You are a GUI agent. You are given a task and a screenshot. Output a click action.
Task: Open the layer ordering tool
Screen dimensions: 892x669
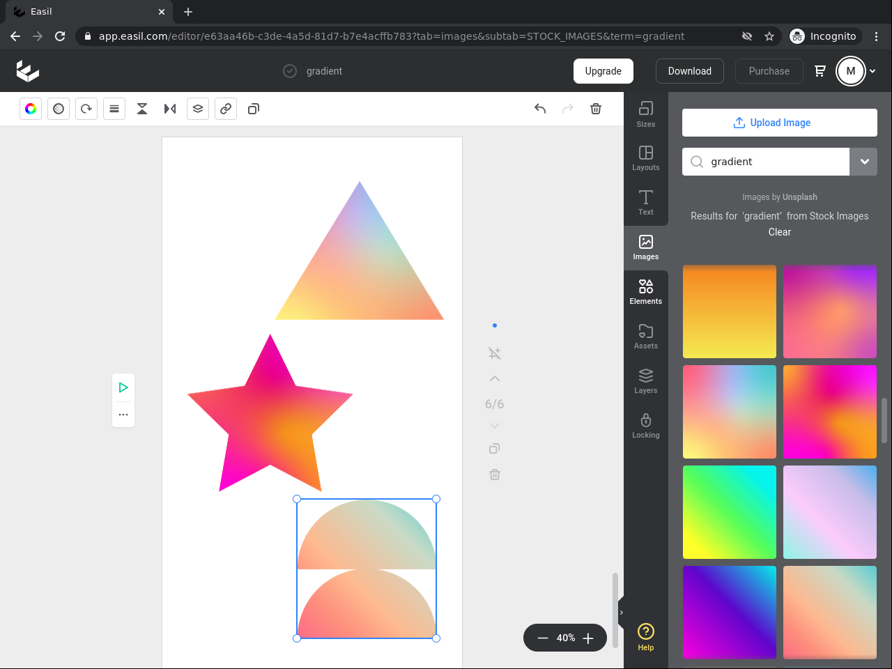point(198,109)
